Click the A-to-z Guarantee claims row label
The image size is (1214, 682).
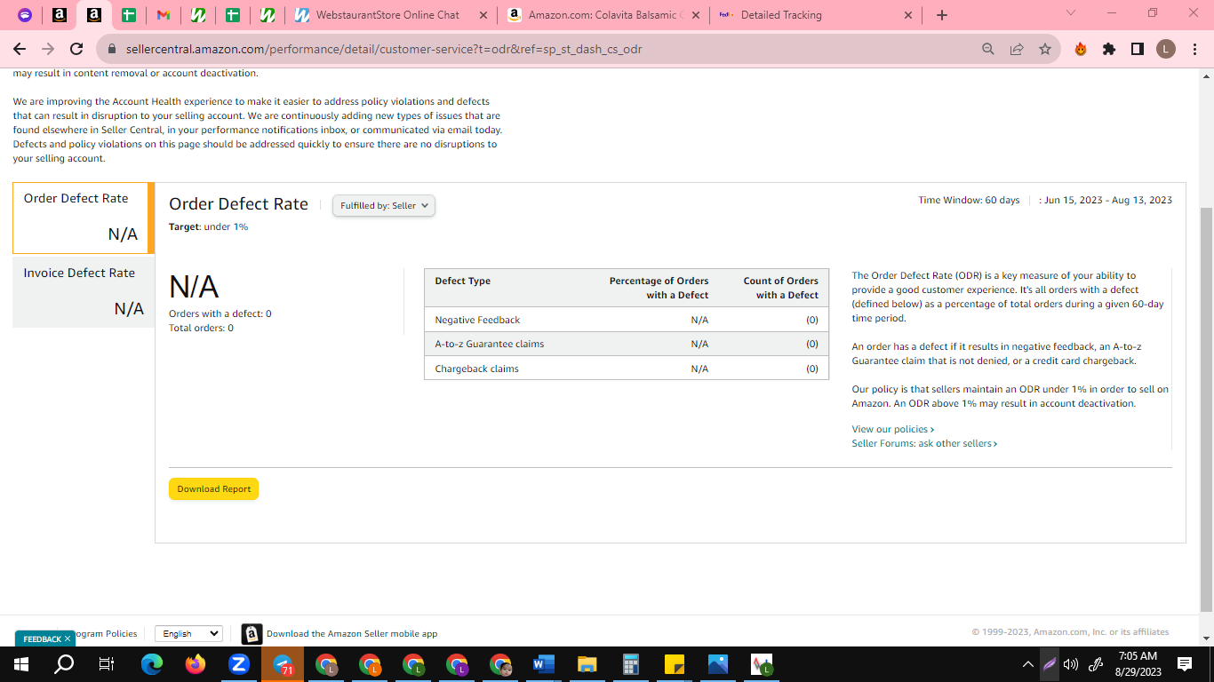tap(490, 344)
